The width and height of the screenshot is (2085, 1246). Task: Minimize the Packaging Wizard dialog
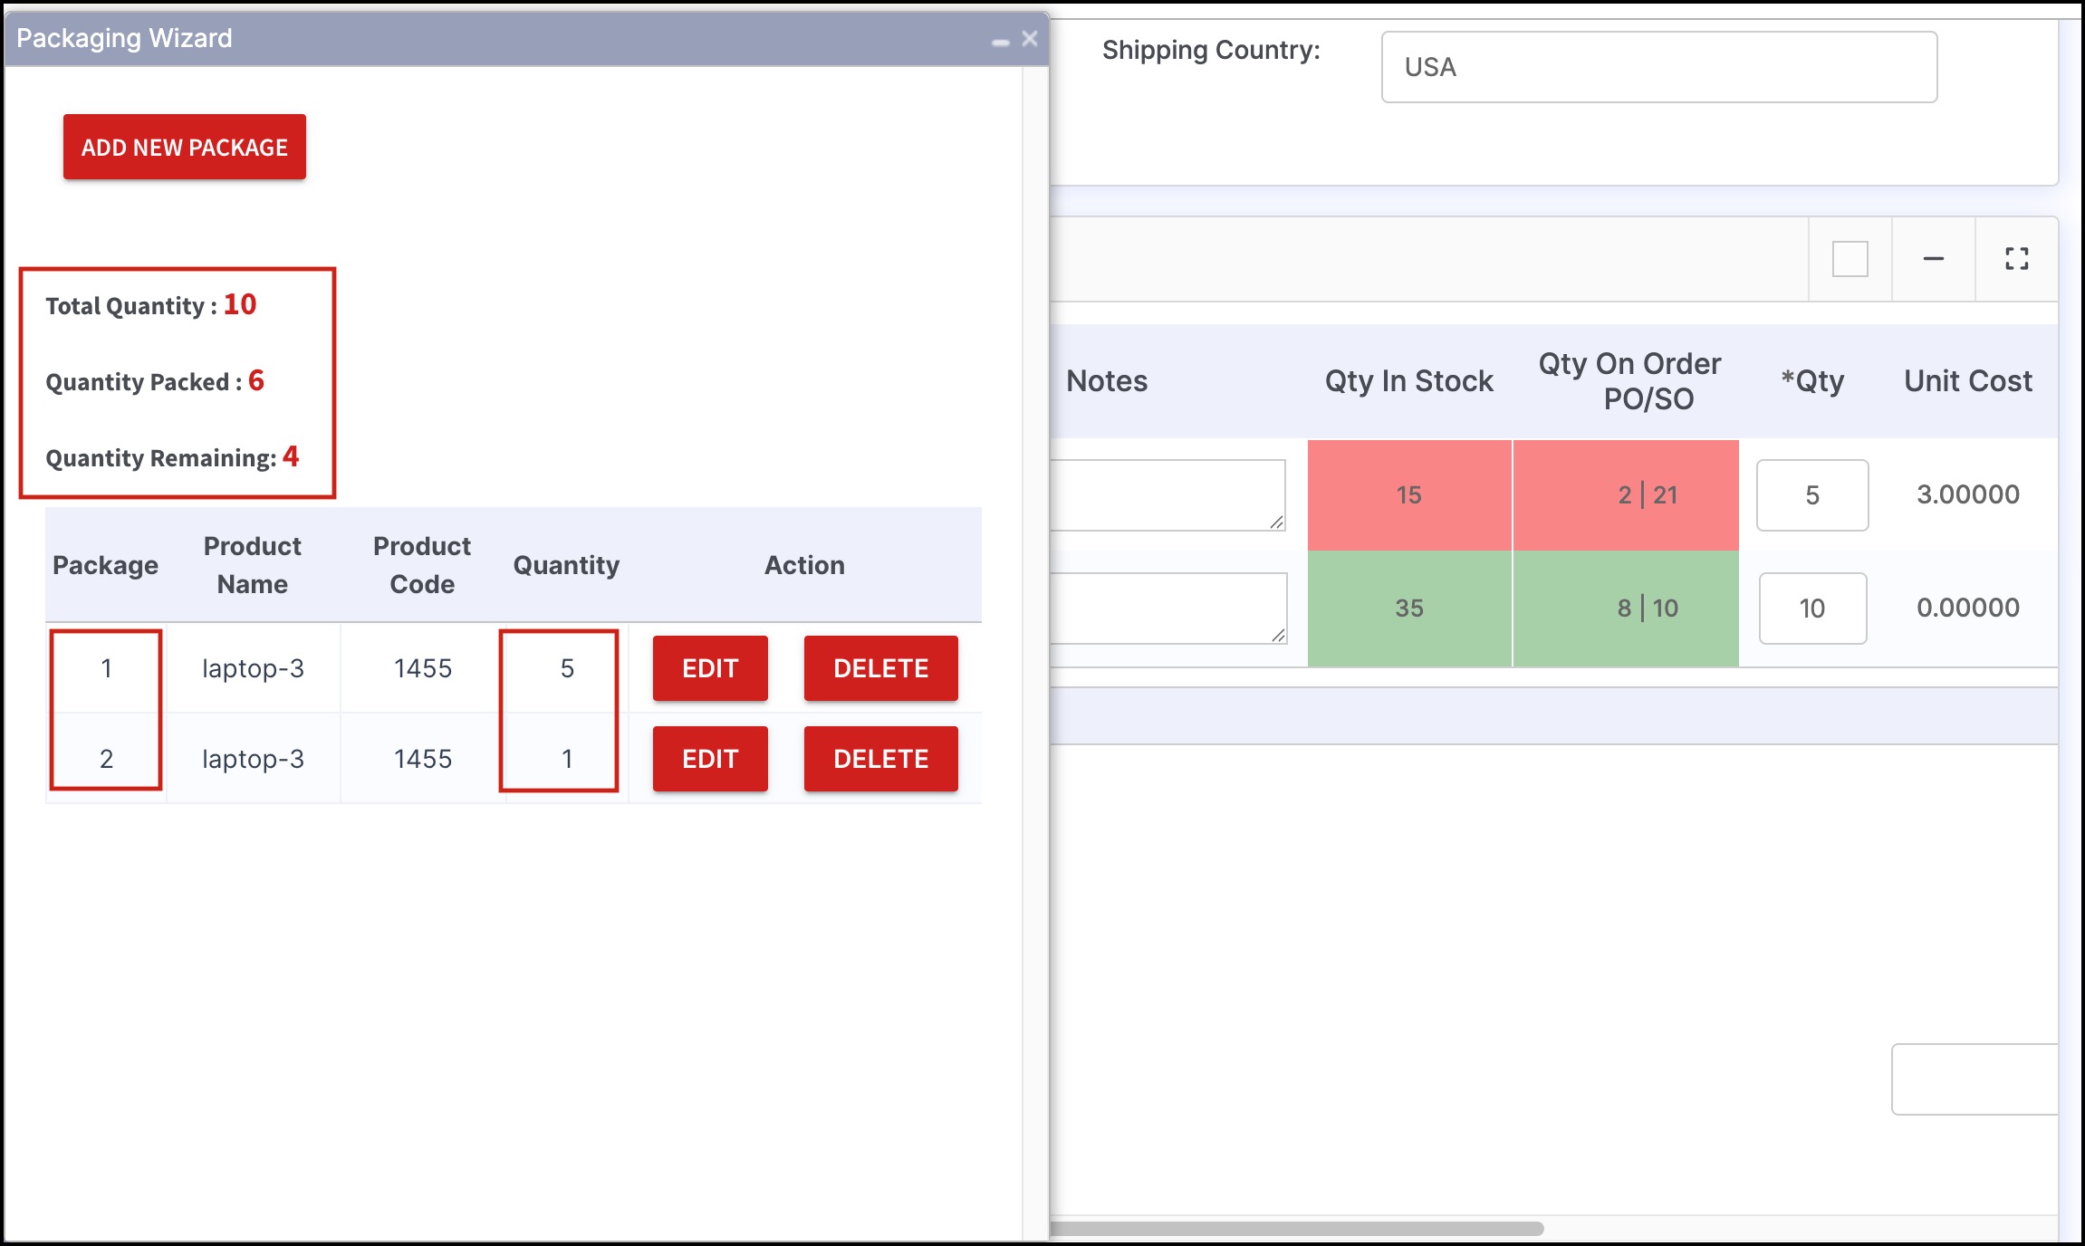click(x=1000, y=42)
